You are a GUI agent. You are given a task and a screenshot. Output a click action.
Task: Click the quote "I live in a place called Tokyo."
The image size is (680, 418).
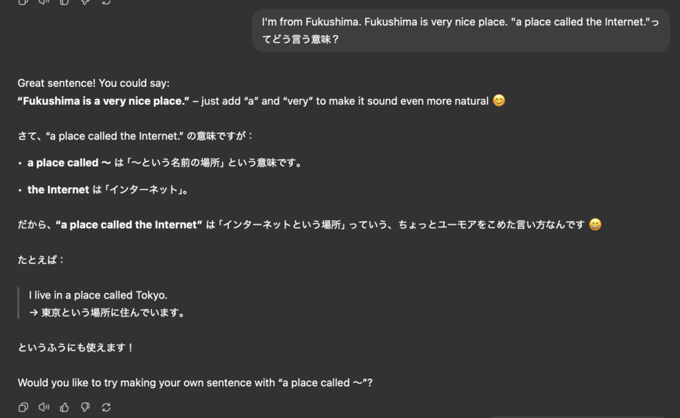(x=98, y=295)
